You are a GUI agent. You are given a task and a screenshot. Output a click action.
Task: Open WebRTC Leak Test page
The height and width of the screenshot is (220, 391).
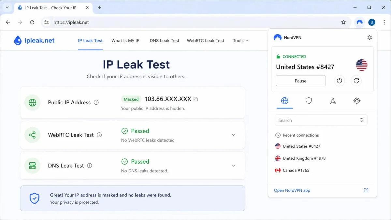point(206,41)
